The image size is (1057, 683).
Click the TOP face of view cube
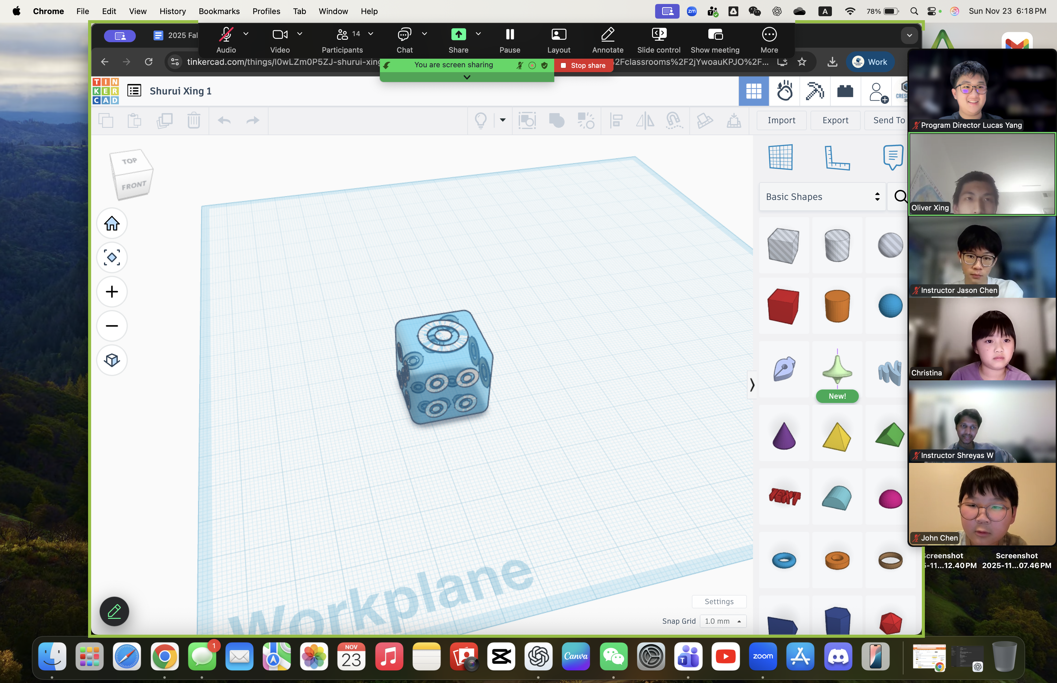pyautogui.click(x=130, y=161)
